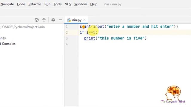Open the Refactor menu
This screenshot has width=191, height=107.
[x=35, y=4]
